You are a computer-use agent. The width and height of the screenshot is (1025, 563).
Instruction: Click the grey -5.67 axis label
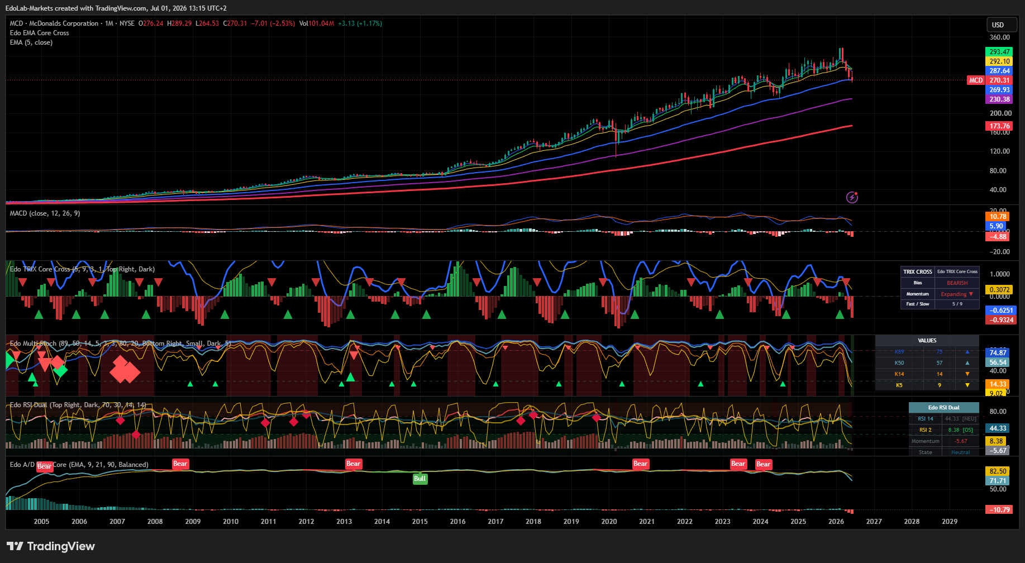998,451
